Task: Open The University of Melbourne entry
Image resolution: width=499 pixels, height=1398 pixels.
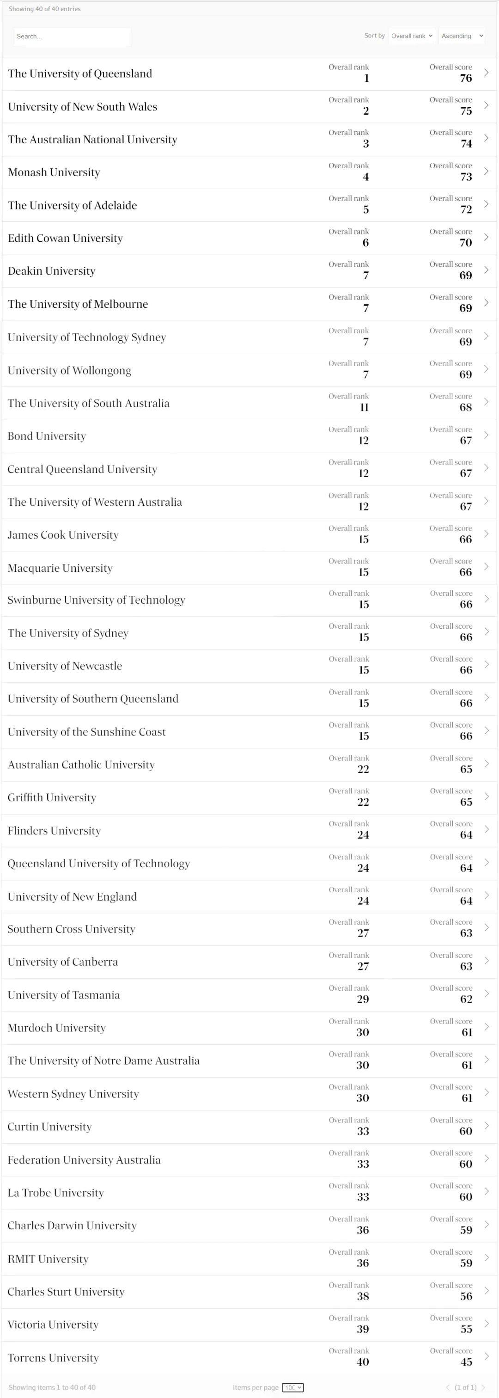Action: (x=249, y=304)
